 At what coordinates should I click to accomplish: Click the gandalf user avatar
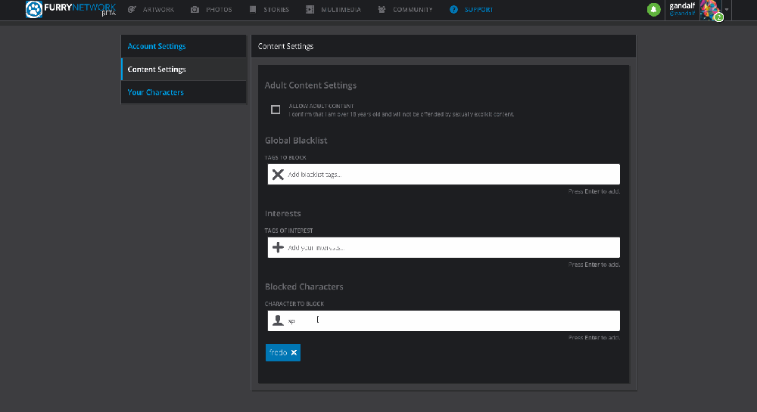(709, 9)
